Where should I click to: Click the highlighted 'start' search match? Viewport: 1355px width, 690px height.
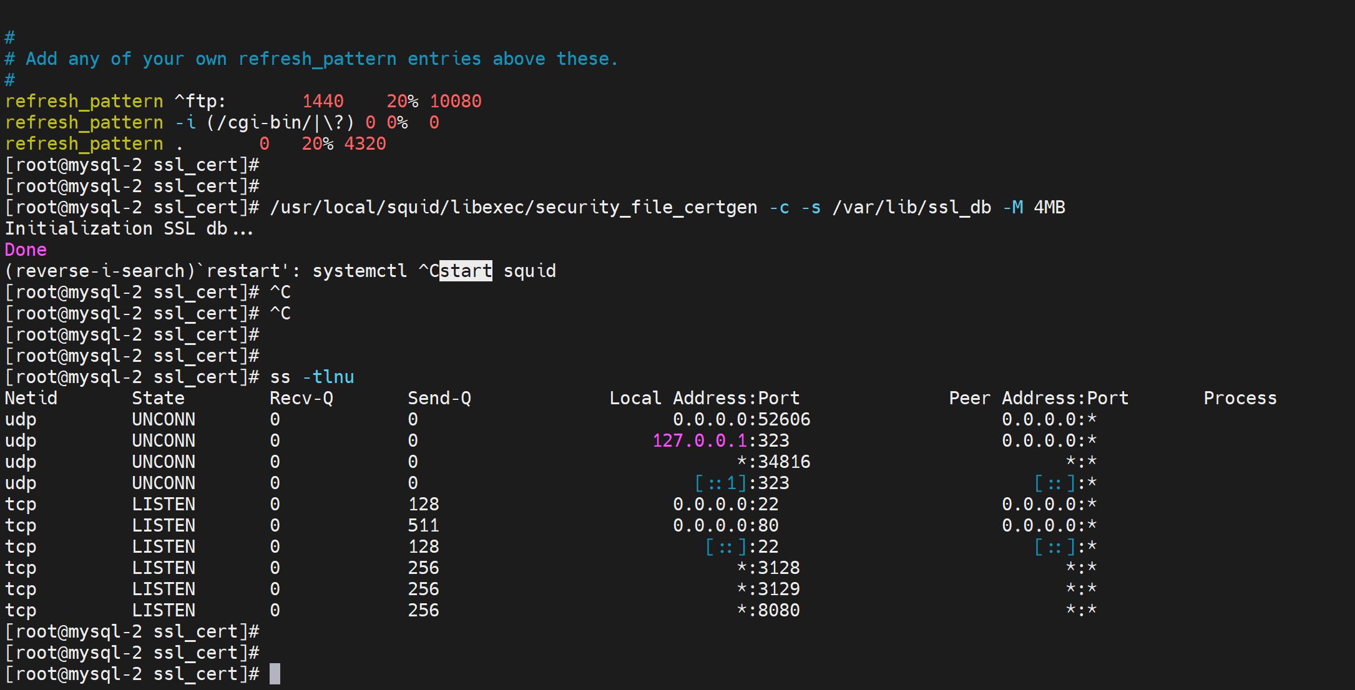pyautogui.click(x=466, y=271)
